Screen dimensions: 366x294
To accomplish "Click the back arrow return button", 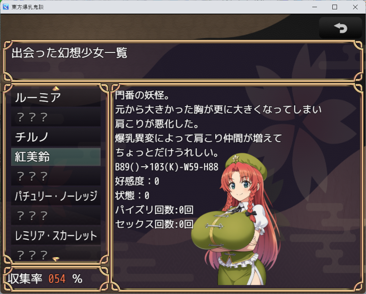I will (340, 28).
